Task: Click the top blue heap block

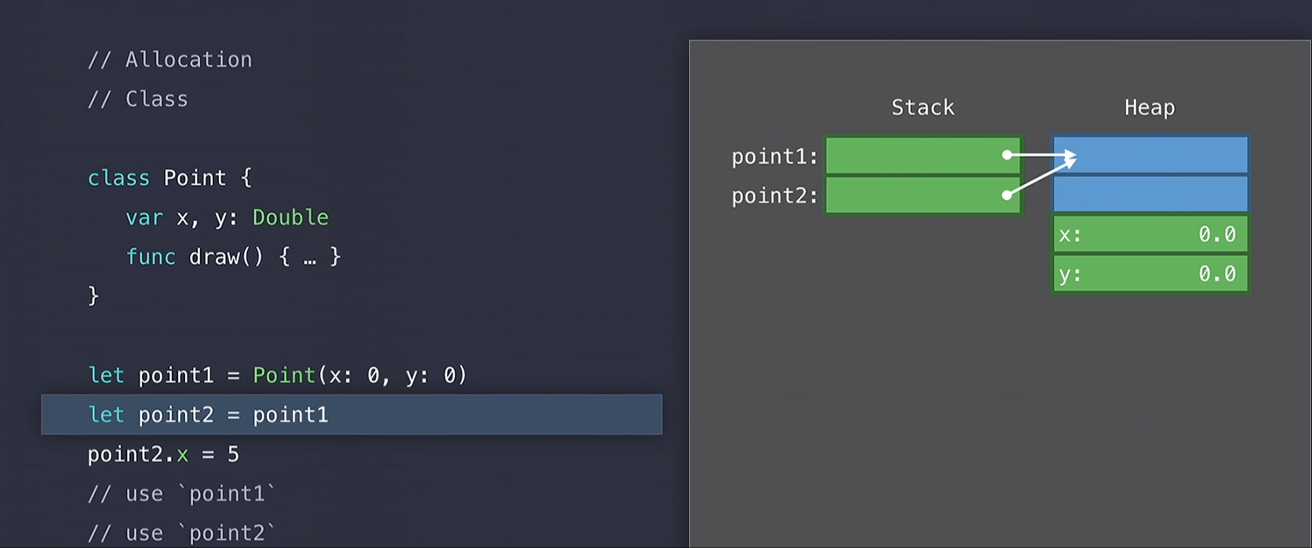Action: [1161, 154]
